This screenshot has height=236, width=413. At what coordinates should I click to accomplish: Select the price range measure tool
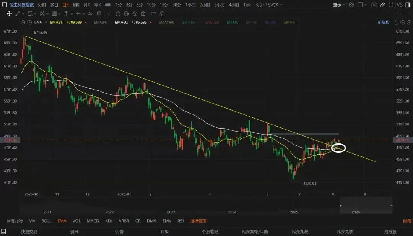66,13
